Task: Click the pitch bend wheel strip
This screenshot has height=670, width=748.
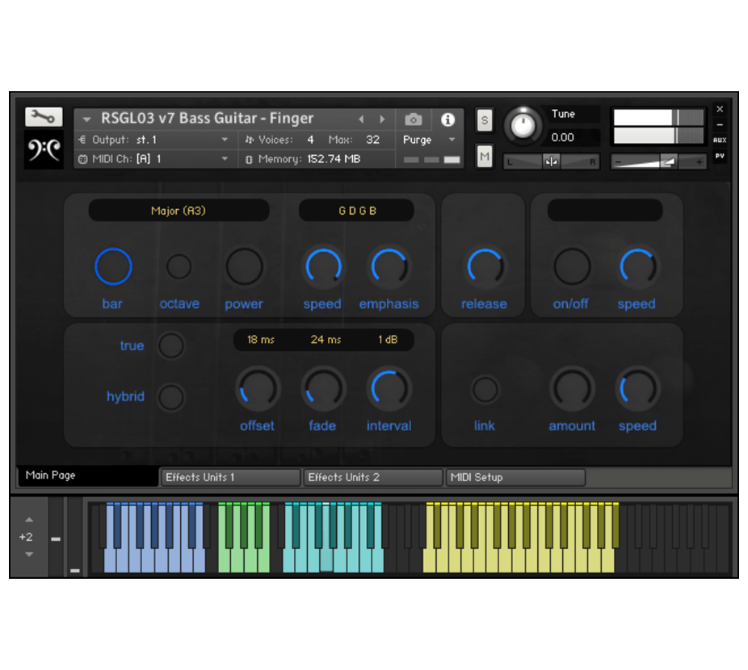Action: [56, 537]
